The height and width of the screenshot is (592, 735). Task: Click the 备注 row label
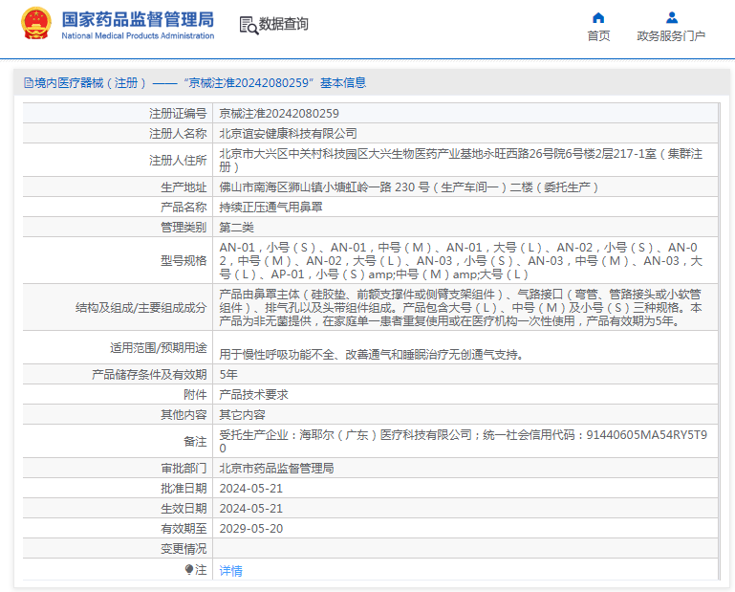[x=195, y=442]
